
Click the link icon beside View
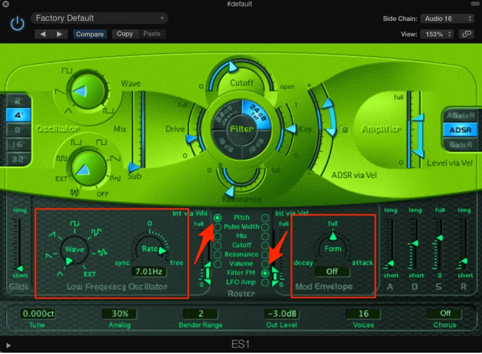pyautogui.click(x=466, y=34)
